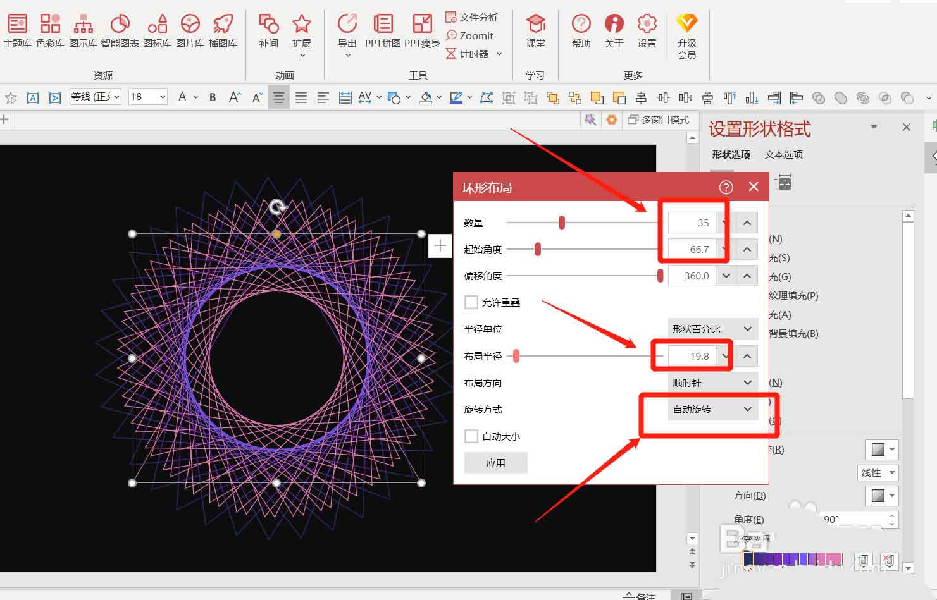Viewport: 937px width, 600px height.
Task: Click the 导出 export icon
Action: (346, 30)
